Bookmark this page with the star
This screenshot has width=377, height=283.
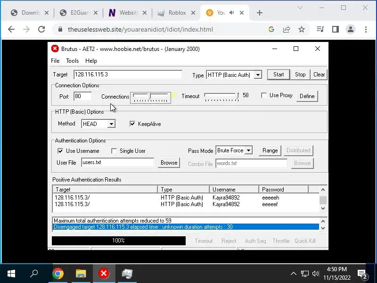(x=302, y=29)
